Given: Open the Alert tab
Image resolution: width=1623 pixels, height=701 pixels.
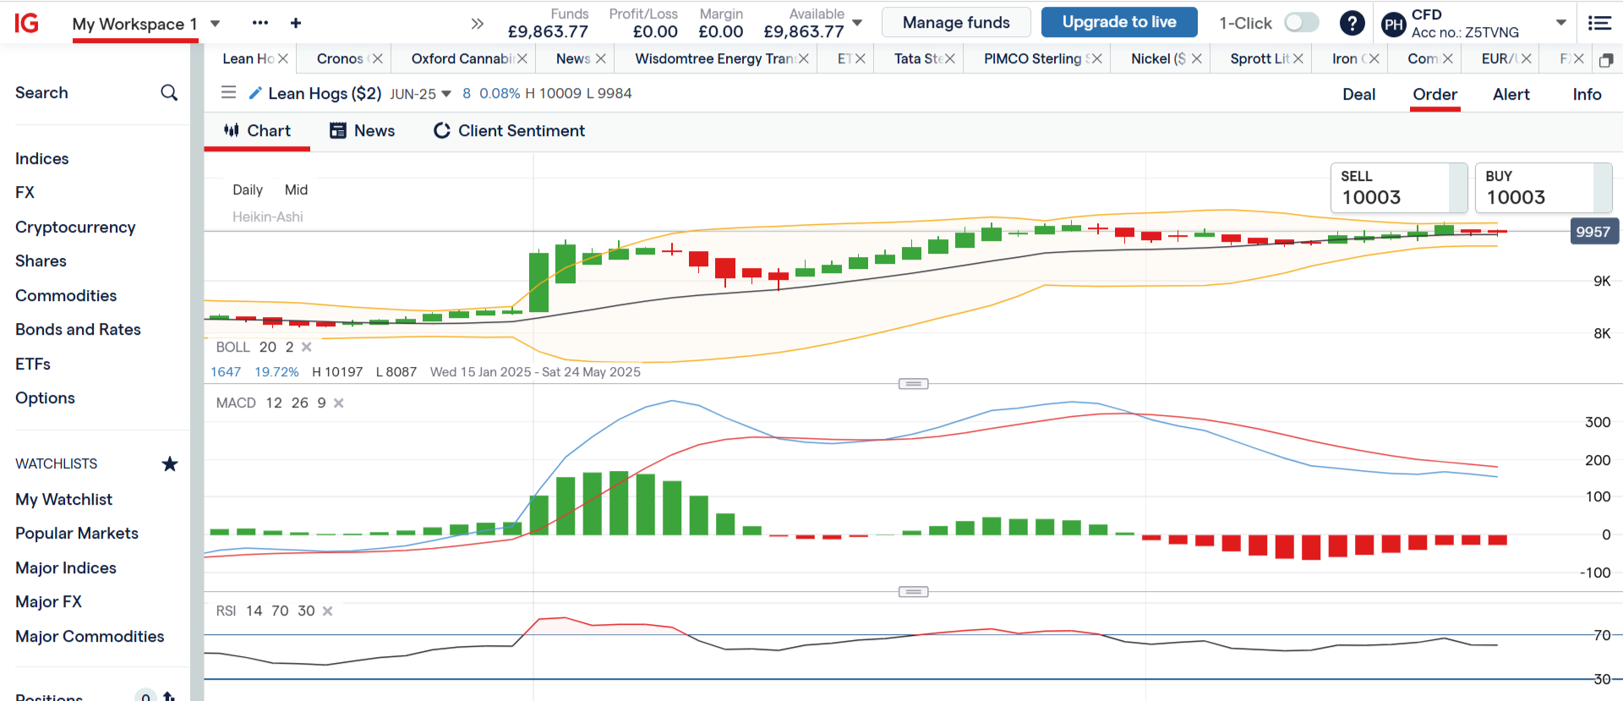Looking at the screenshot, I should [1511, 95].
